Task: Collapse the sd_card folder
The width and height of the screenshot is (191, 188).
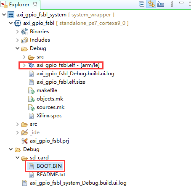Action: pyautogui.click(x=17, y=158)
